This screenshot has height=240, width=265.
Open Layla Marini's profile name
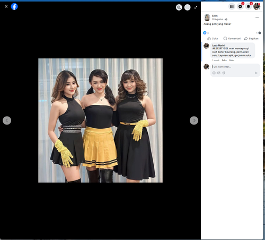point(218,46)
